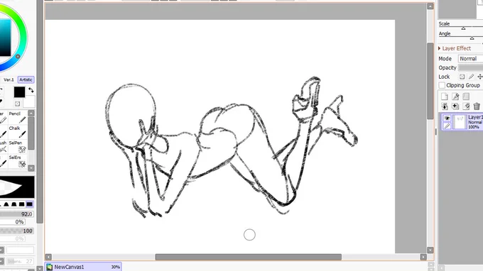Click the canvas horizontal scrollbar right arrow
The image size is (483, 271).
(423, 257)
